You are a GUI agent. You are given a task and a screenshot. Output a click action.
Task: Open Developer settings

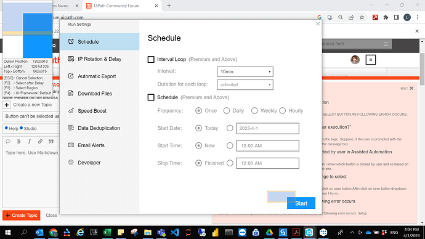[x=100, y=163]
